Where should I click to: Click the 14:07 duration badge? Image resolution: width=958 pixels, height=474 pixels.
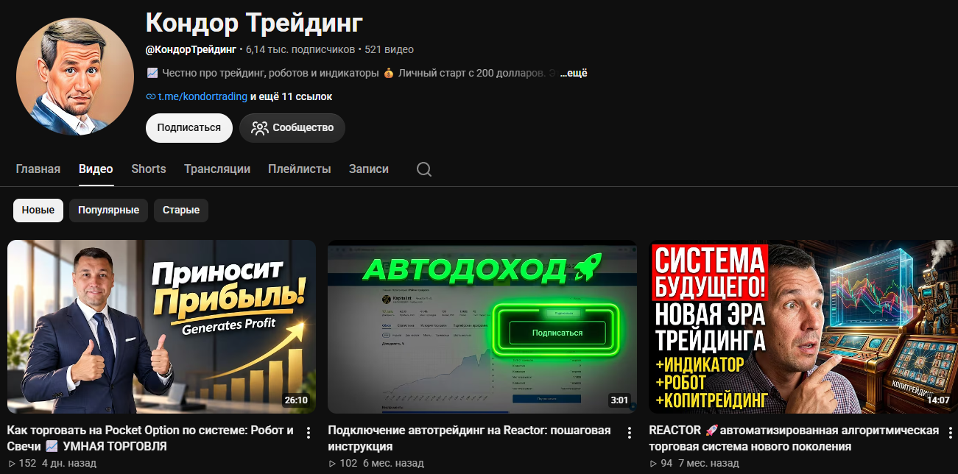point(938,400)
